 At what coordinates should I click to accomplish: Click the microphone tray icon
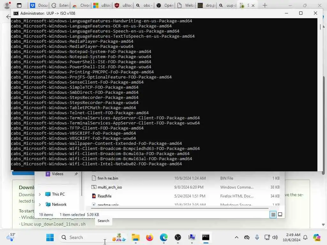[257, 237]
